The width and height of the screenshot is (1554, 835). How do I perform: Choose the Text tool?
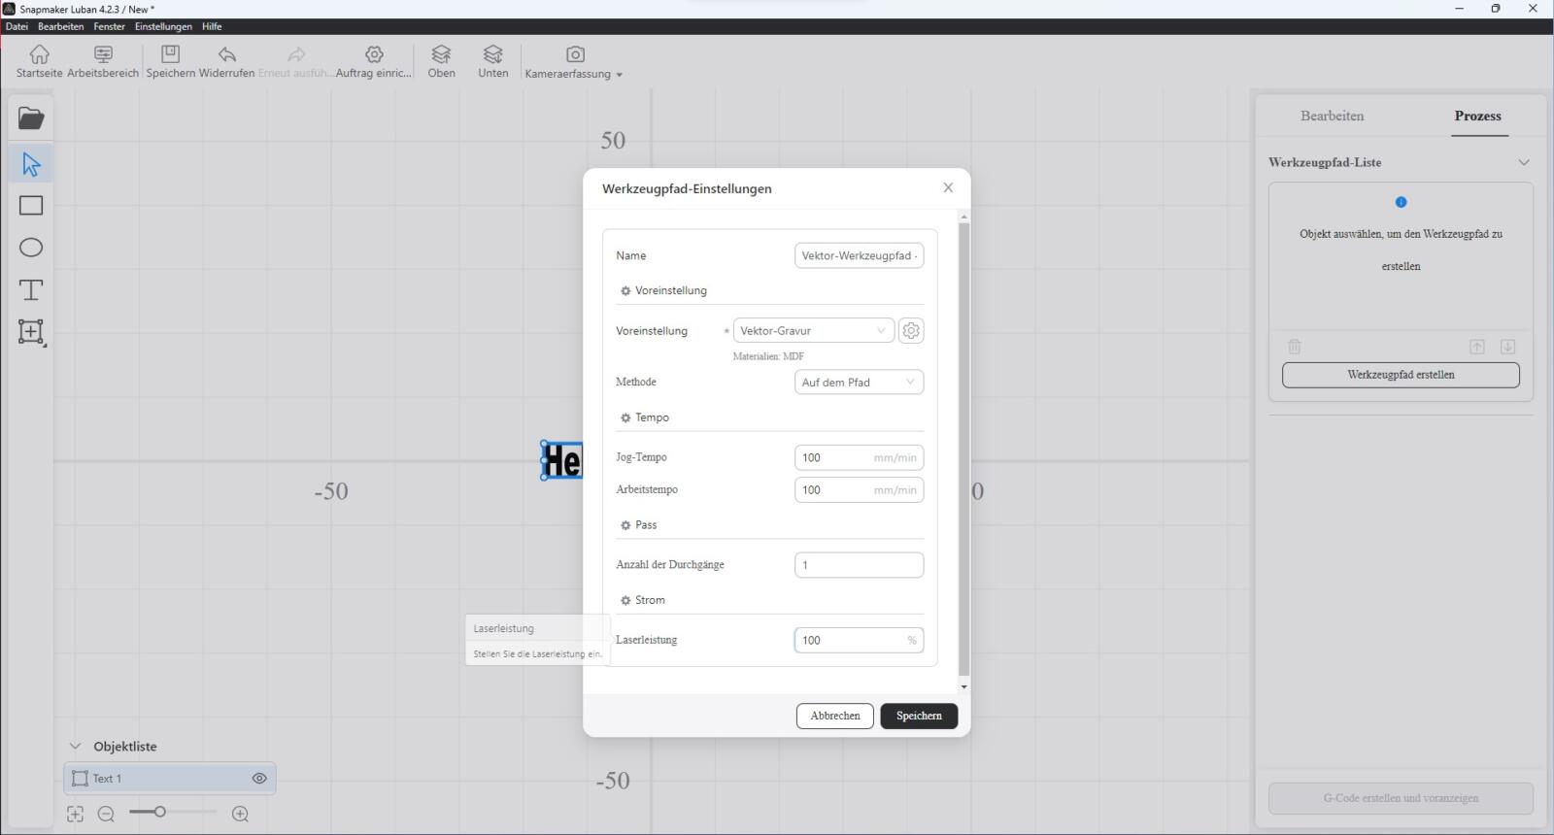pos(31,289)
